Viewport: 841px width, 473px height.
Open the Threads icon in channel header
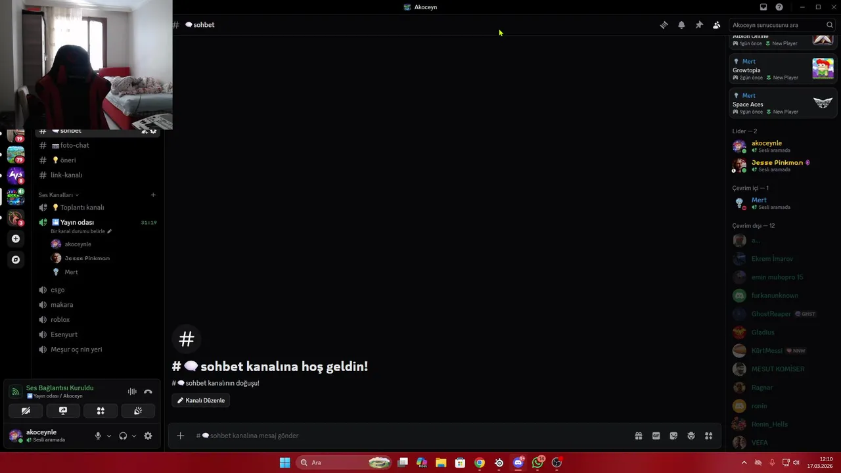coord(664,25)
